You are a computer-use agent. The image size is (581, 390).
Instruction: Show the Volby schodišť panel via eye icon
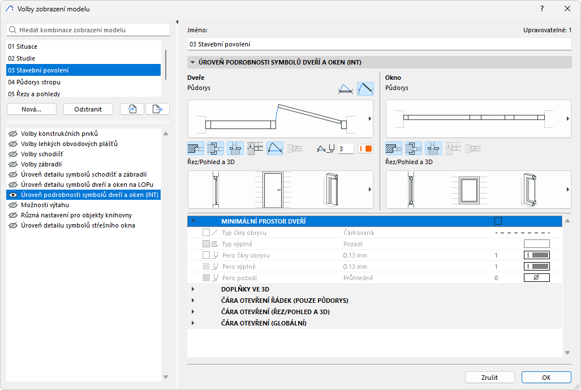(13, 154)
